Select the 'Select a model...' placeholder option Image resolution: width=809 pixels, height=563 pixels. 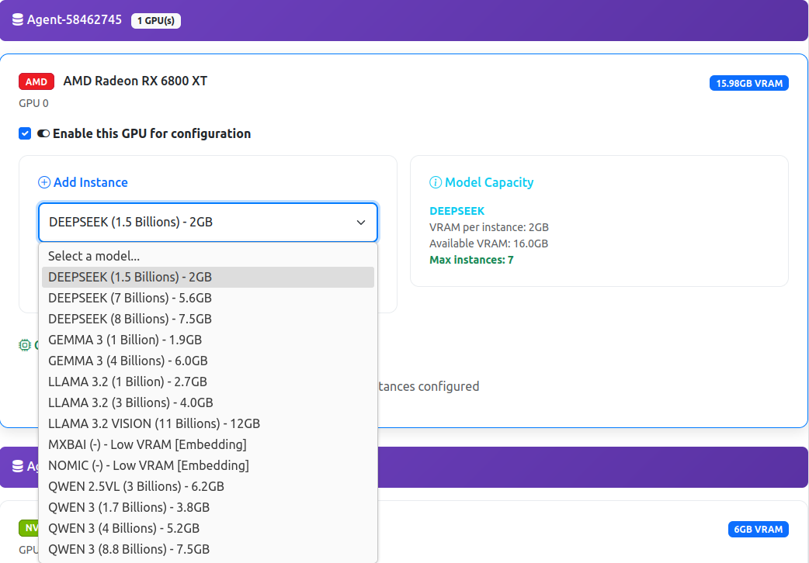tap(94, 256)
